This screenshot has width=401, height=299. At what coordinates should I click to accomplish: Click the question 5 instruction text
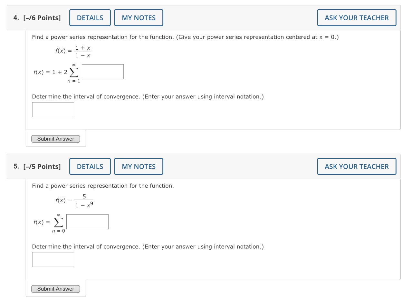click(102, 186)
